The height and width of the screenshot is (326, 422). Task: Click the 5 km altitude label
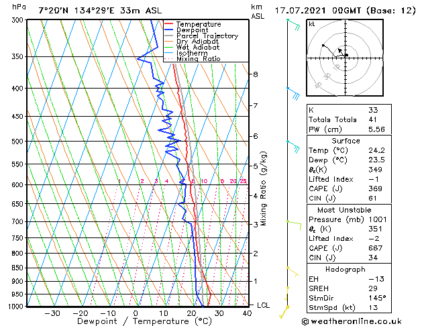tap(256, 166)
